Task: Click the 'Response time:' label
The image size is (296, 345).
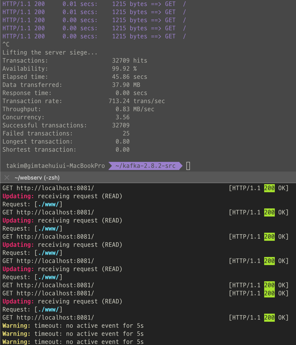Action: point(27,93)
